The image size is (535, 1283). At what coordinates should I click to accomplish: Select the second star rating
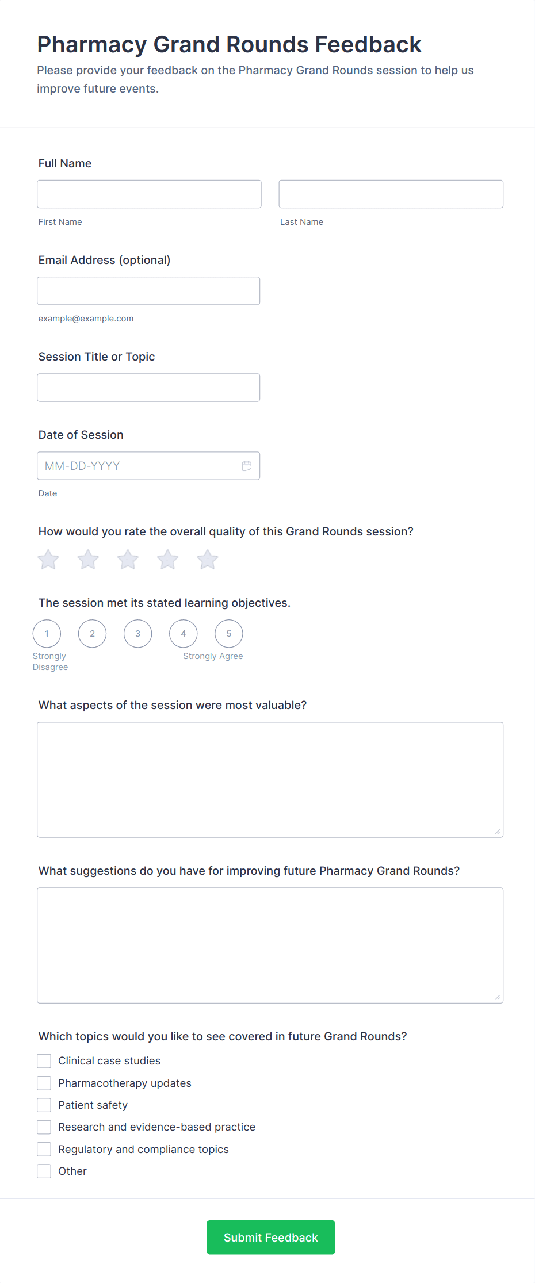[x=88, y=559]
